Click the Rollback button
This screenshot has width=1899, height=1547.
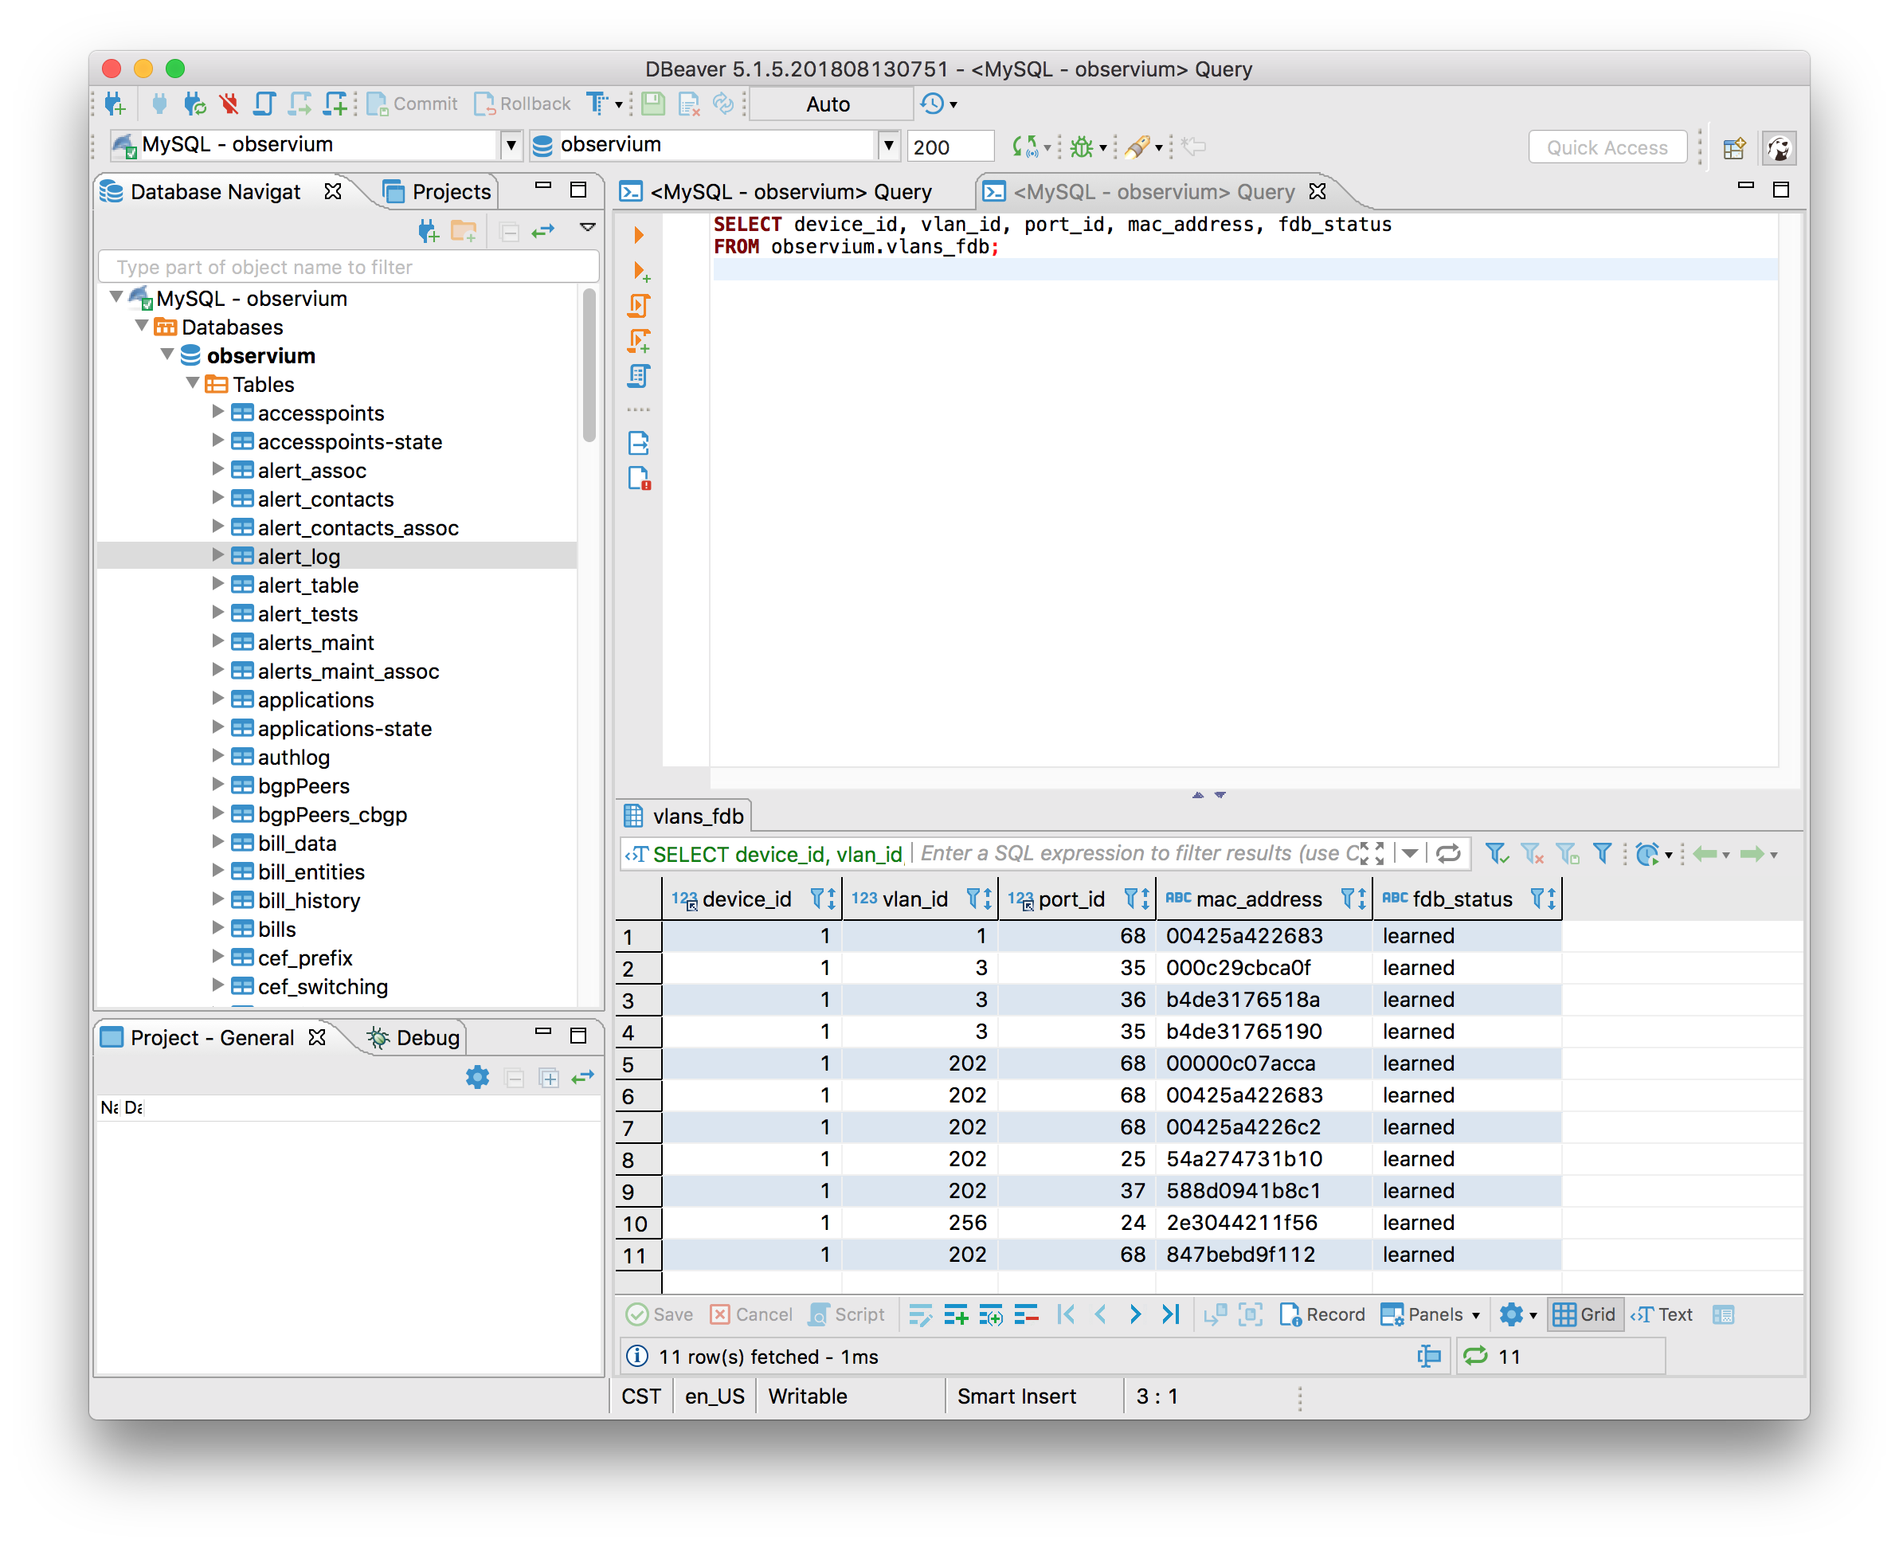(x=523, y=104)
